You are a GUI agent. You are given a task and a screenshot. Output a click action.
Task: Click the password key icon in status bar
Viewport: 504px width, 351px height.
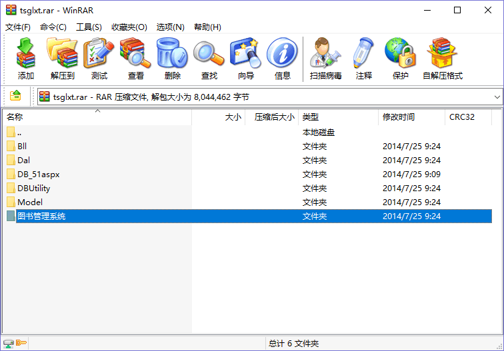(21, 342)
